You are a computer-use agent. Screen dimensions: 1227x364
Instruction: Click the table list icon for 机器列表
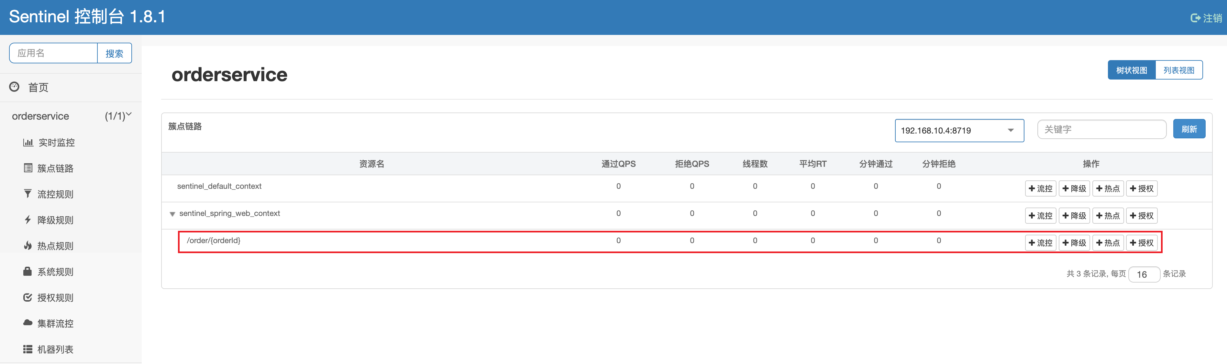tap(28, 349)
